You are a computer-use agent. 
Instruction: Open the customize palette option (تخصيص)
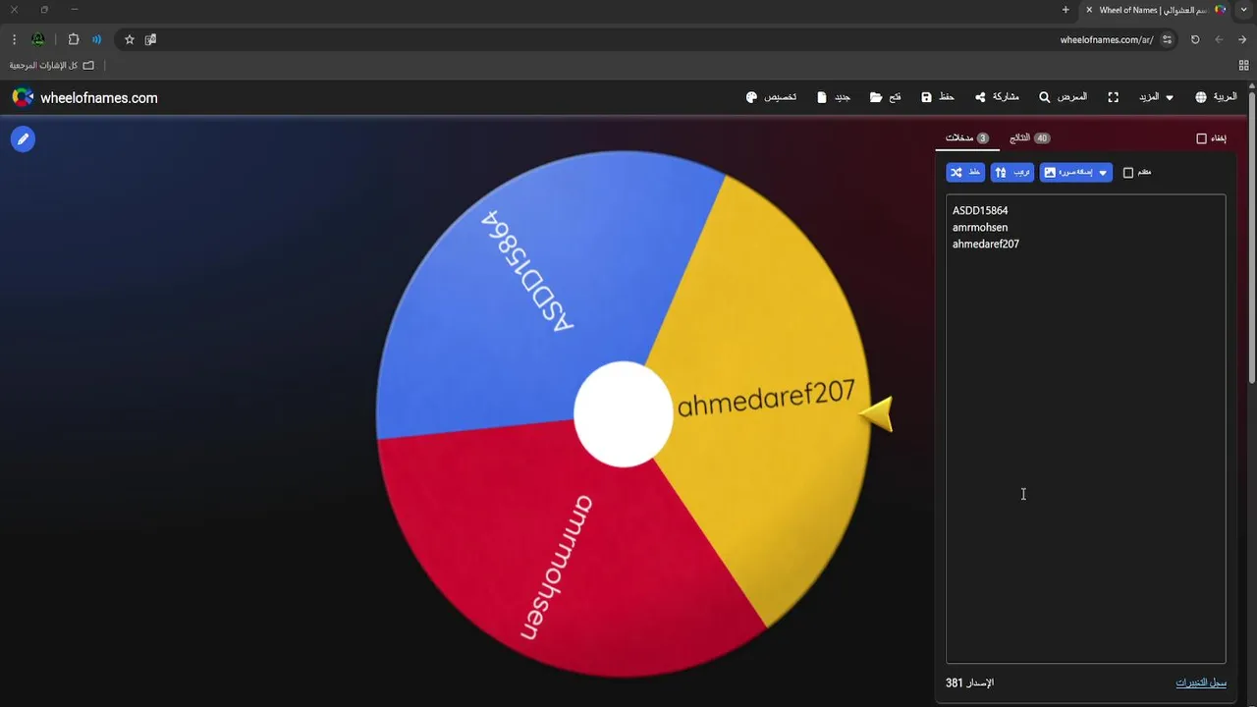coord(771,97)
